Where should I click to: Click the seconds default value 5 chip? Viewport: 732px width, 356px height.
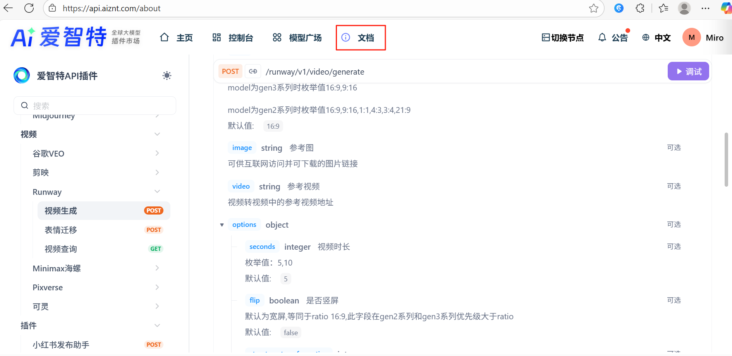(x=286, y=279)
